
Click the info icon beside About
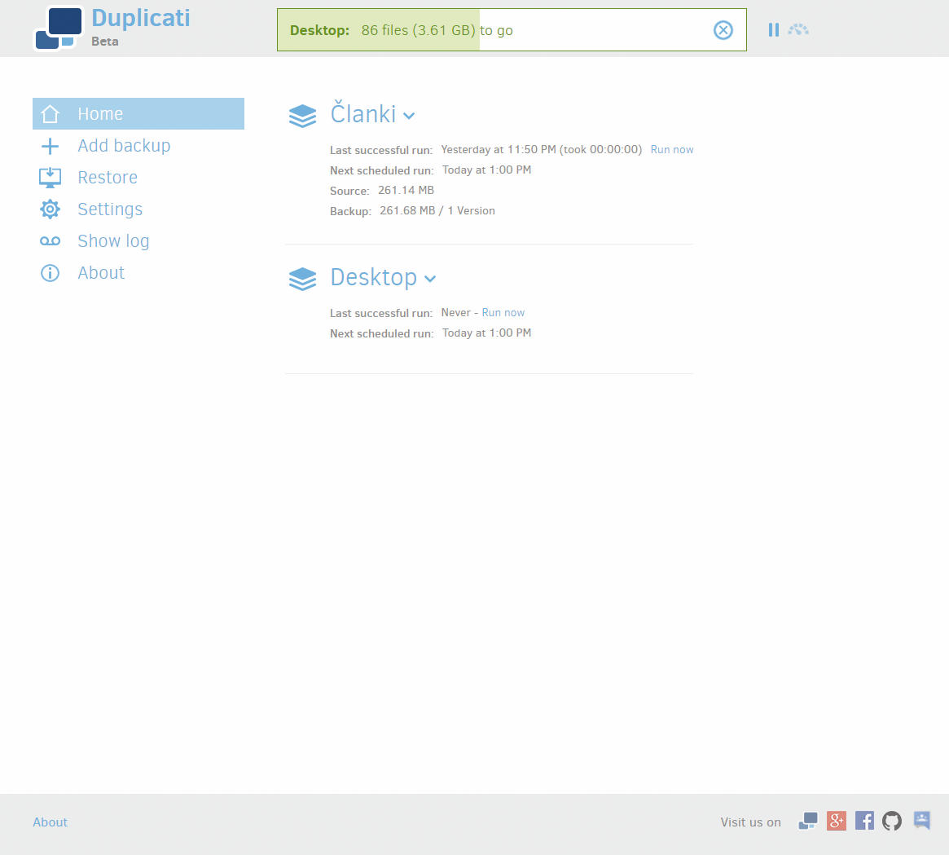[50, 273]
